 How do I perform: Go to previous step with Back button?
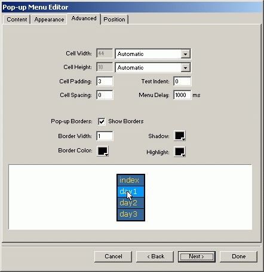point(155,257)
